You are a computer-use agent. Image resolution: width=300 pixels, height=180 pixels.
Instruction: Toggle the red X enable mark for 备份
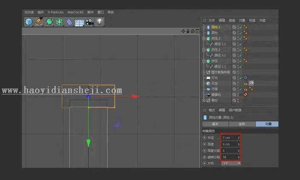[x=238, y=100]
